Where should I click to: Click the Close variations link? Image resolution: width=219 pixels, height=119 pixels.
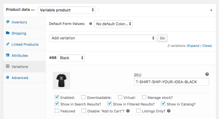pyautogui.click(x=207, y=46)
